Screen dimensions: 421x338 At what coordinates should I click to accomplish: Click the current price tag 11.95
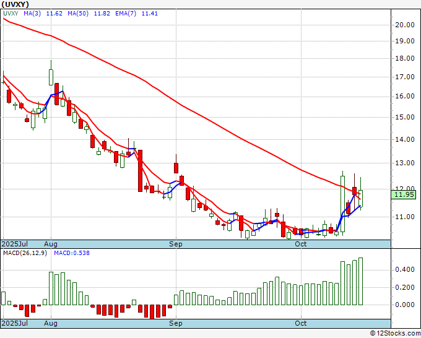tap(404, 194)
